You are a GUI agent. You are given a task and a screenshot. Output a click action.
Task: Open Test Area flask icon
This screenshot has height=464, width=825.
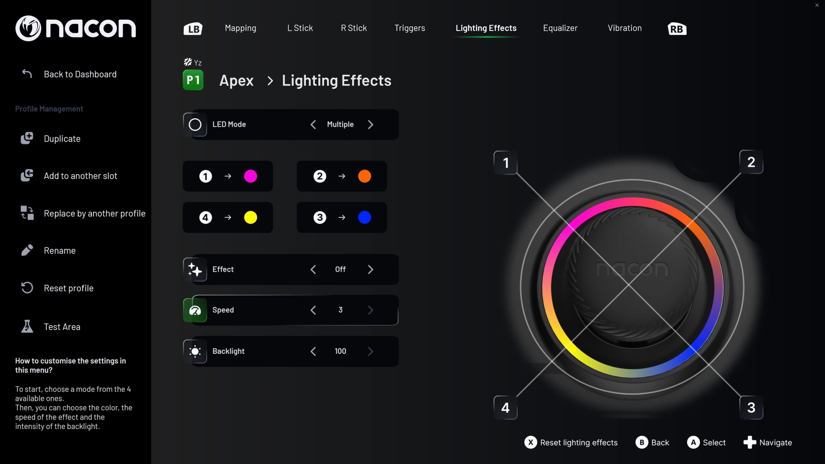tap(27, 326)
